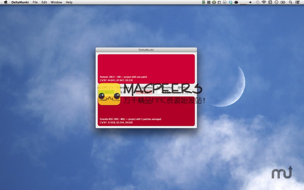Open the Help menu
The height and width of the screenshot is (190, 304).
coord(69,2)
